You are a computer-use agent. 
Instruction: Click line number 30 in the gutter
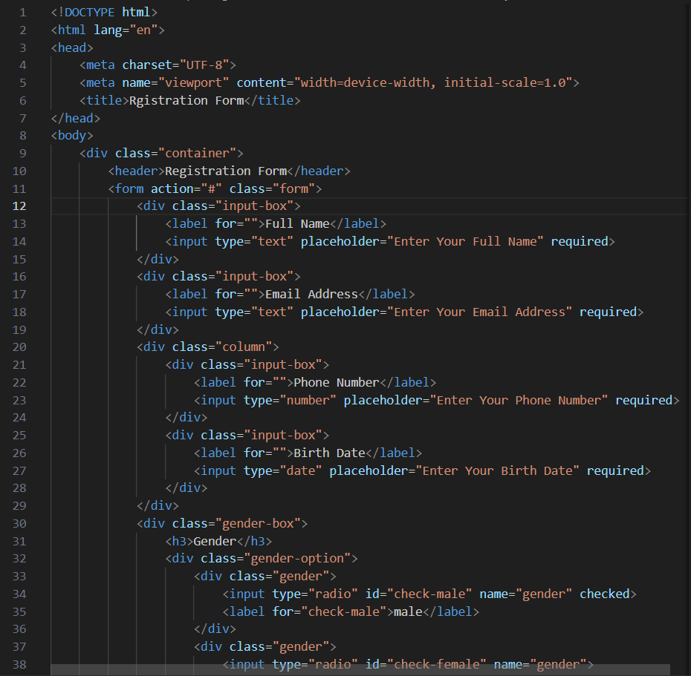19,523
